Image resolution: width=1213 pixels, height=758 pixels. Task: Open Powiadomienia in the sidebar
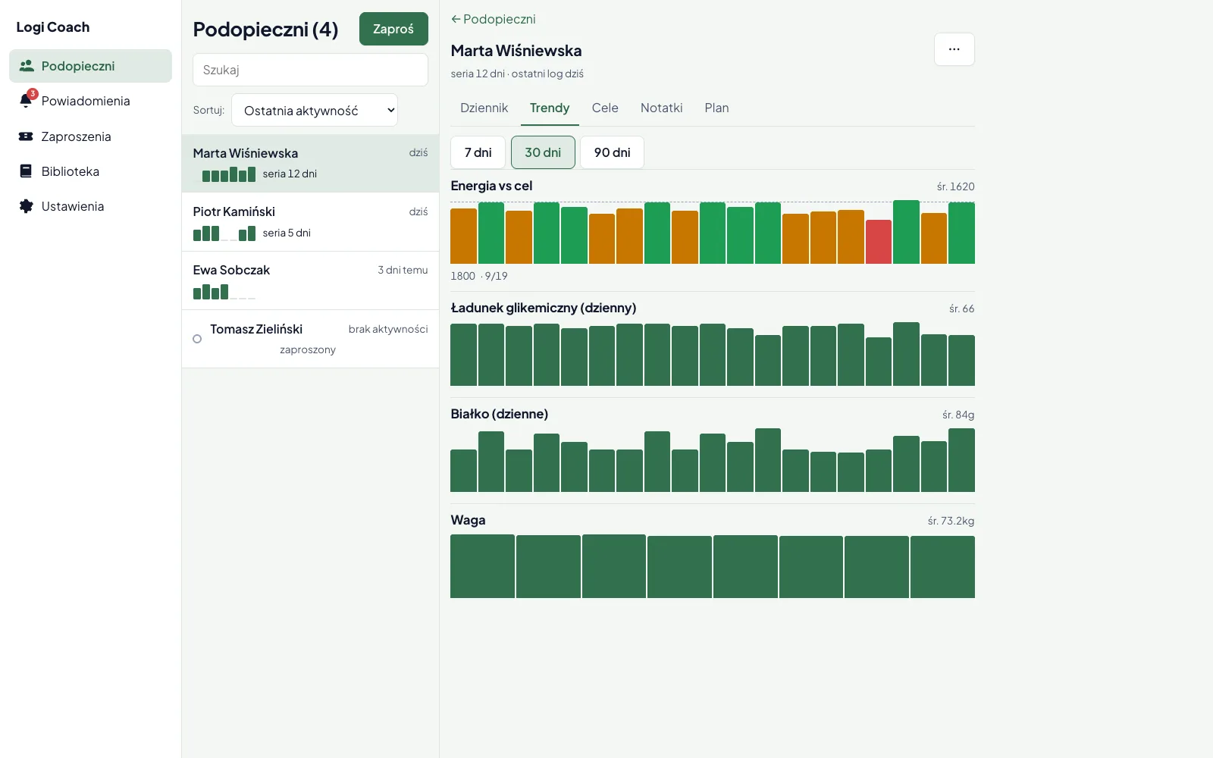coord(91,101)
